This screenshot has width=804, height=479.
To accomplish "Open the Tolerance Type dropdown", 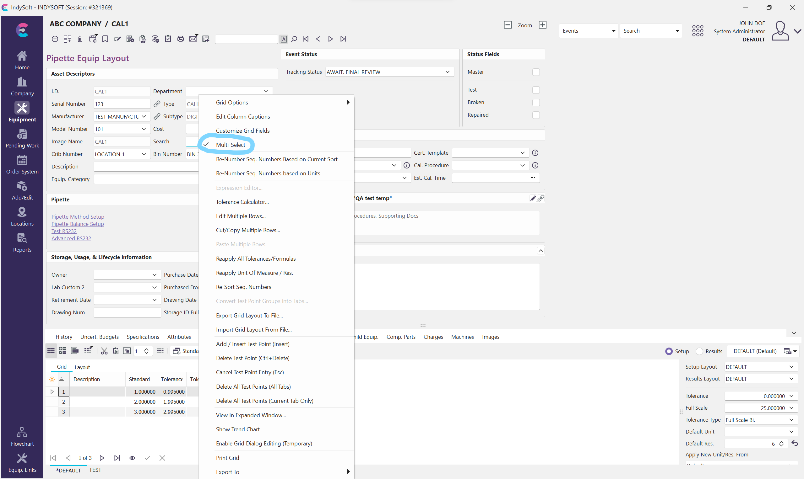I will (x=791, y=420).
